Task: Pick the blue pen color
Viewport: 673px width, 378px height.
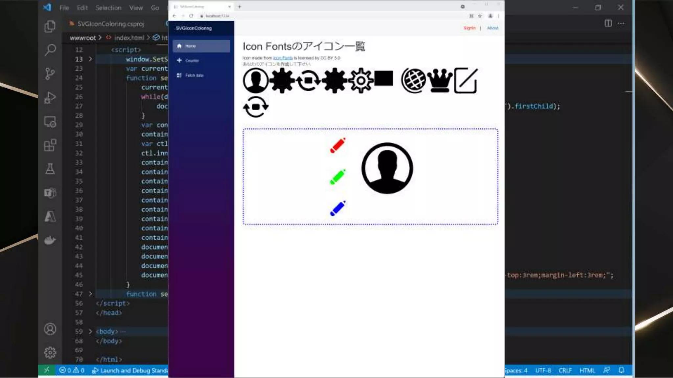Action: click(338, 208)
